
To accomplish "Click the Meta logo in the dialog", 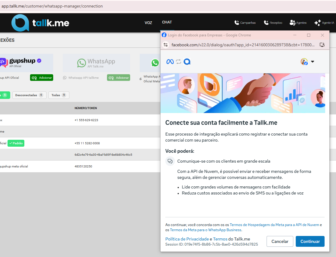I will [170, 62].
